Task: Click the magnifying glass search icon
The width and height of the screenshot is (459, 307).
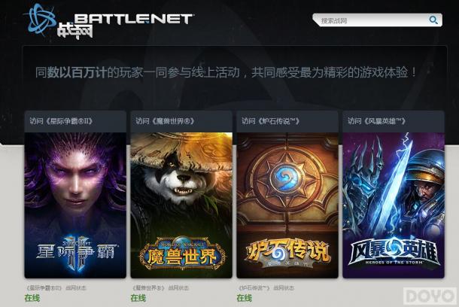Action: point(433,20)
